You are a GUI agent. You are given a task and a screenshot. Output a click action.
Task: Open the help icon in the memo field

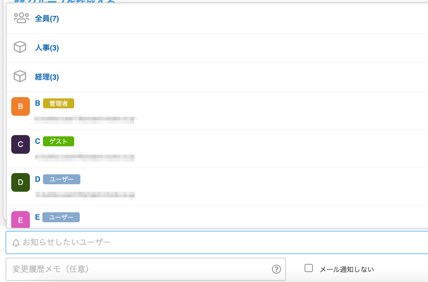(276, 269)
